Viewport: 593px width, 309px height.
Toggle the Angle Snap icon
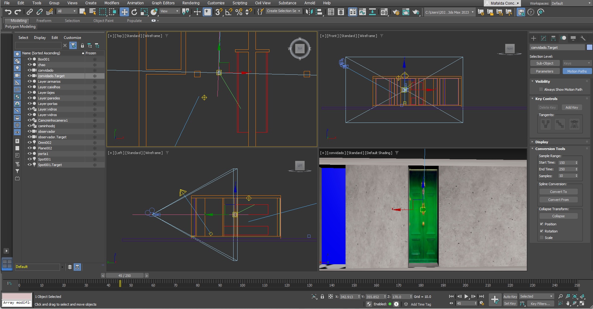click(229, 12)
